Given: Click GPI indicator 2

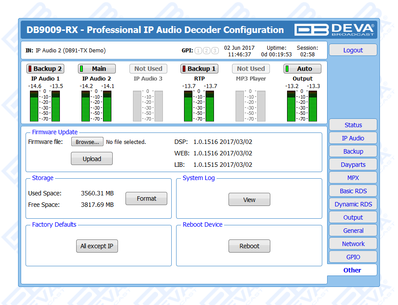Looking at the screenshot, I should coord(206,51).
